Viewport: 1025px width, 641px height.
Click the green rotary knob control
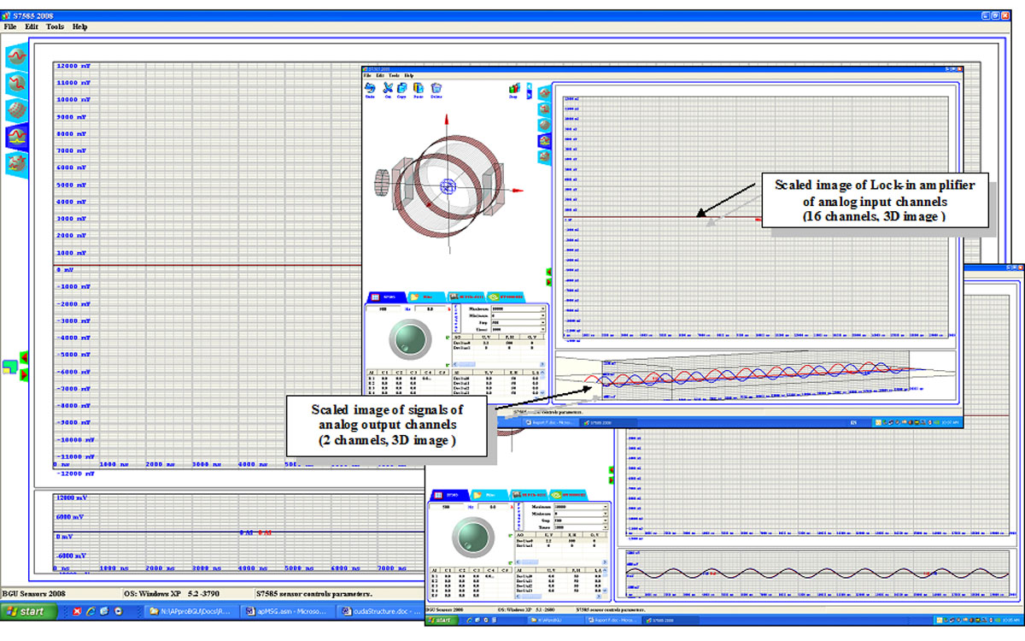coord(405,342)
